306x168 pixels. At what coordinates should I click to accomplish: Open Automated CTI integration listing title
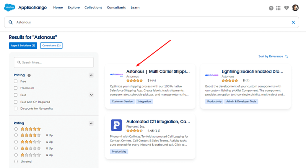(158, 122)
